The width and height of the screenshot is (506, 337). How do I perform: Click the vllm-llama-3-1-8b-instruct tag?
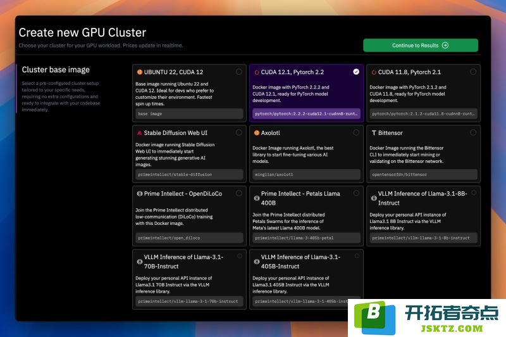[x=423, y=238]
